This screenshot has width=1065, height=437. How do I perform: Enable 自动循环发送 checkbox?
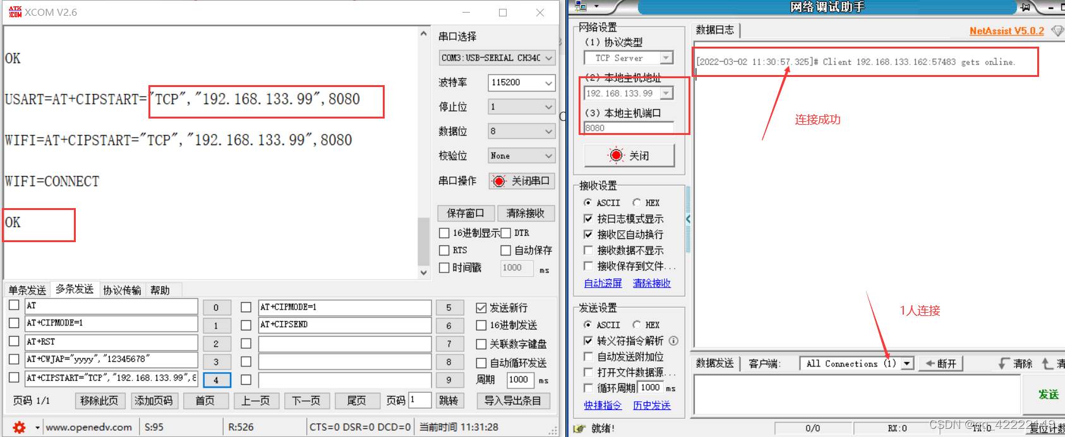click(481, 363)
